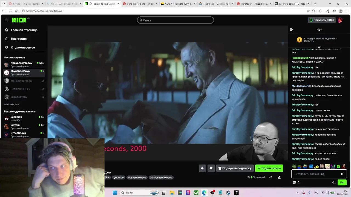Click the report warning triangle icon

tap(279, 177)
